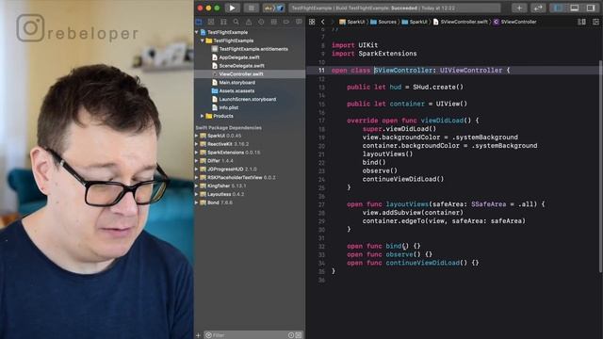Viewport: 603px width, 339px height.
Task: Go back in editor history
Action: tap(323, 22)
